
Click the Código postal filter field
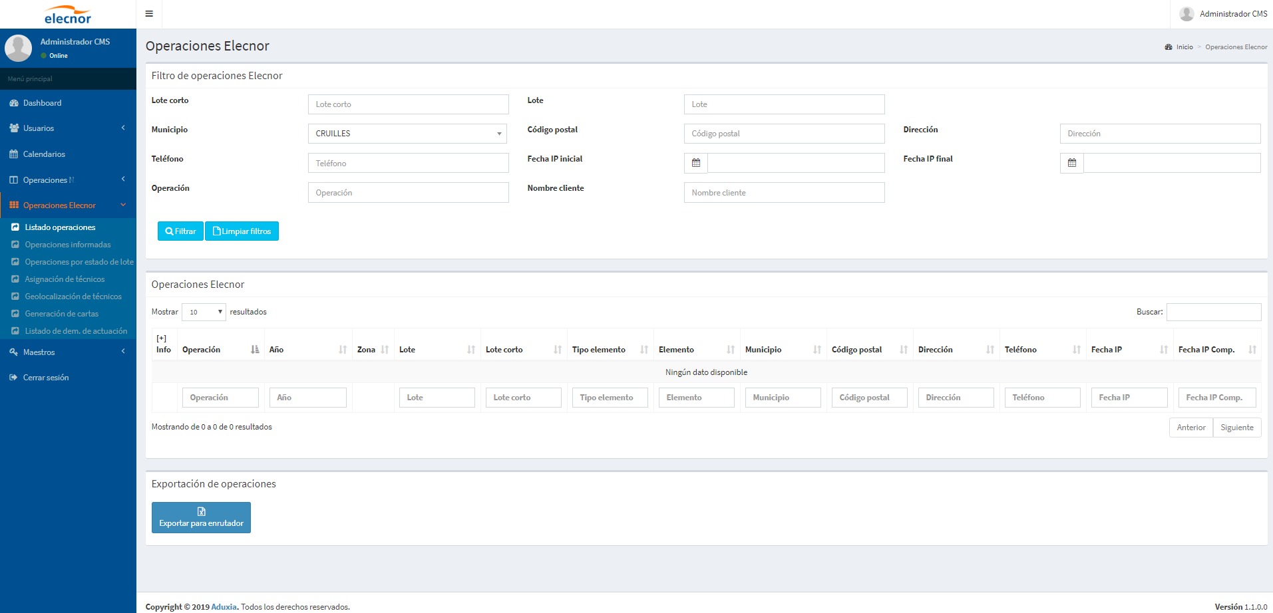click(785, 134)
